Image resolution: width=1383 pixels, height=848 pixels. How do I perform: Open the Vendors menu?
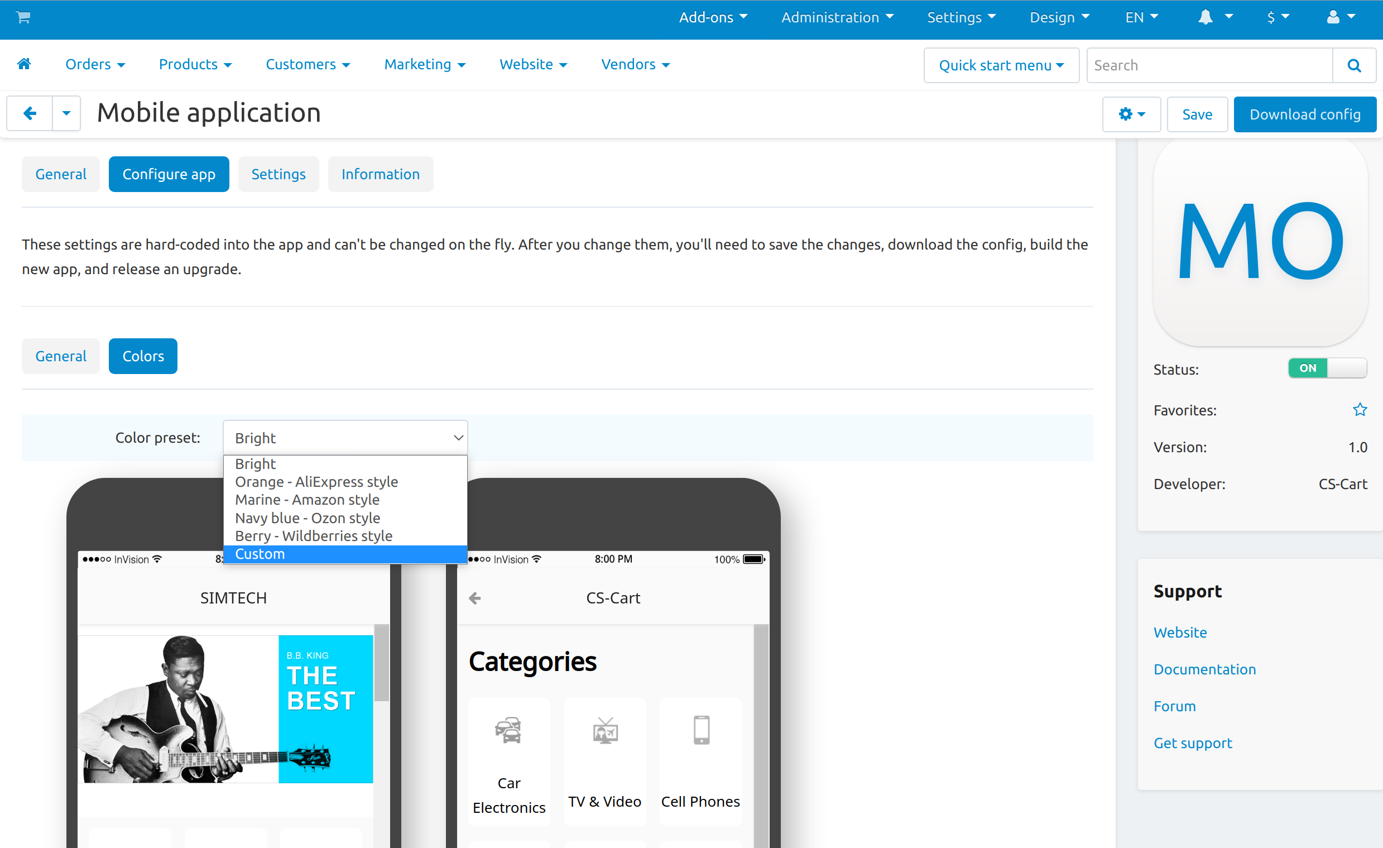point(635,65)
